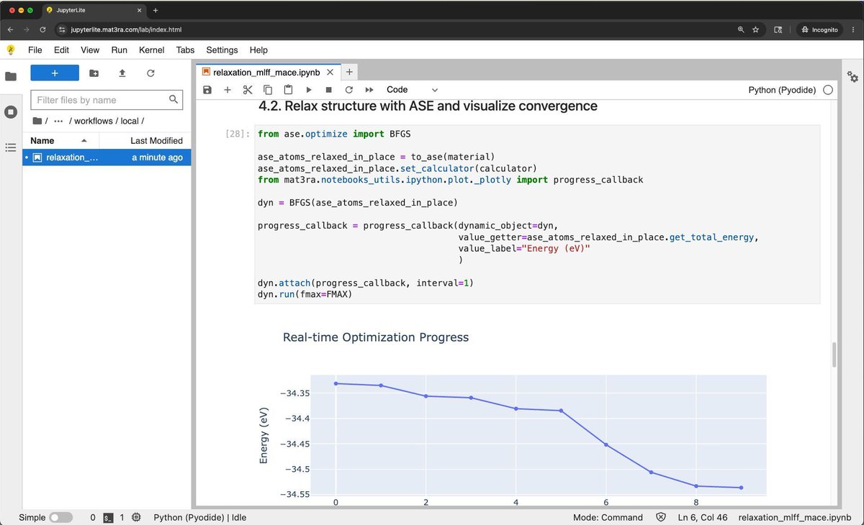Paste cell from clipboard icon

288,90
